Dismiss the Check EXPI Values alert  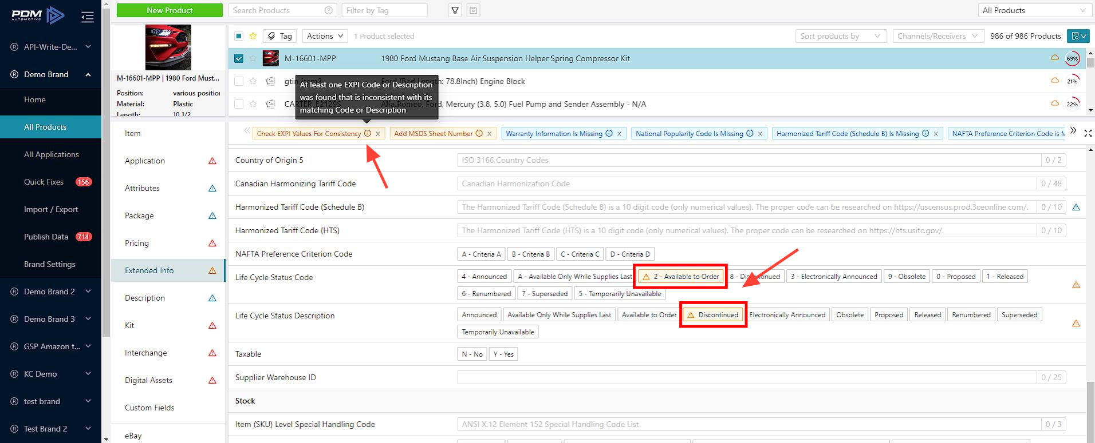[377, 134]
